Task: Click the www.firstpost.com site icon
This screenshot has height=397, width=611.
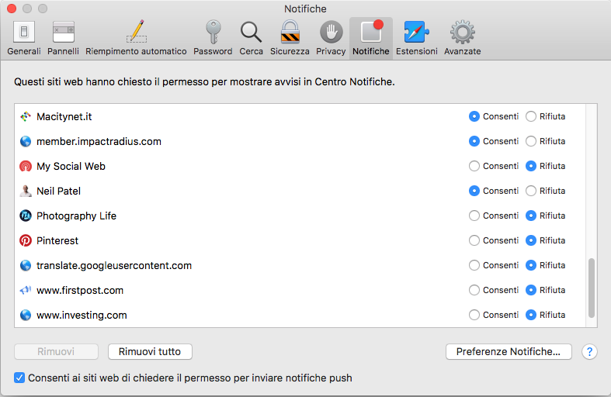Action: coord(26,290)
